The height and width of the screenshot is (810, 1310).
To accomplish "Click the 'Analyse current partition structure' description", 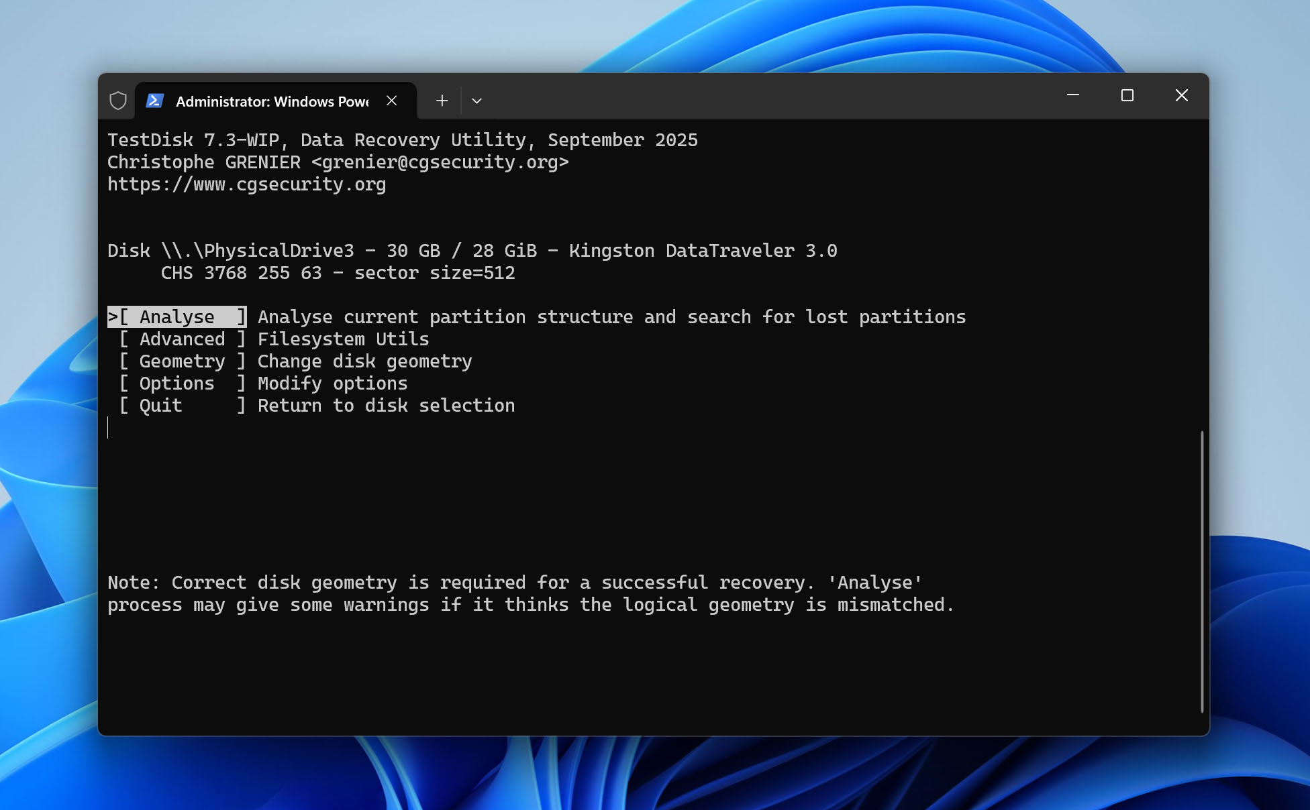I will click(612, 316).
